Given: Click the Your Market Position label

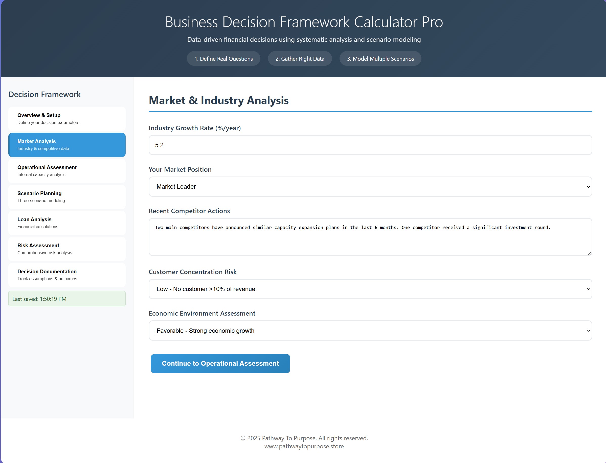Looking at the screenshot, I should tap(180, 169).
